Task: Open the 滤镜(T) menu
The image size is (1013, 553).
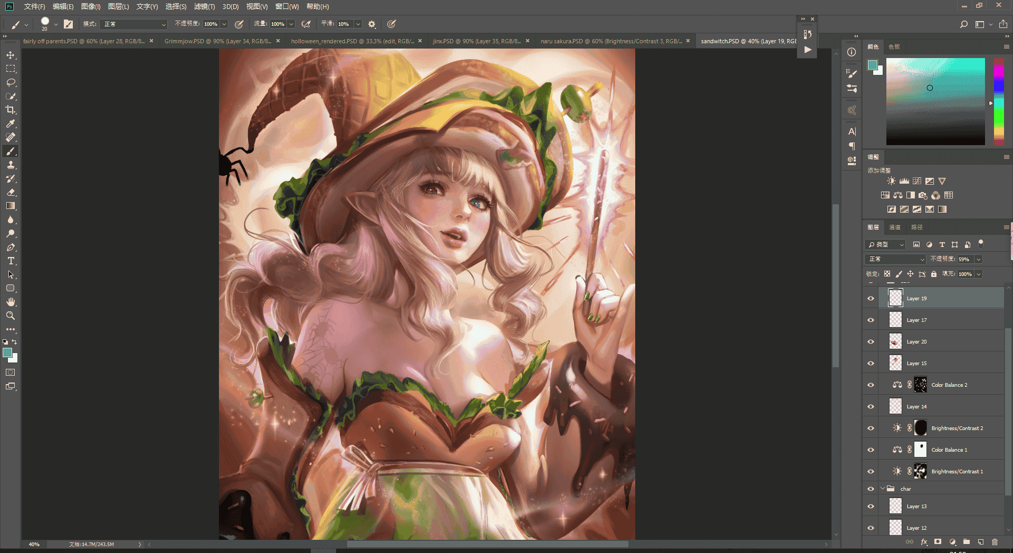Action: (x=204, y=6)
